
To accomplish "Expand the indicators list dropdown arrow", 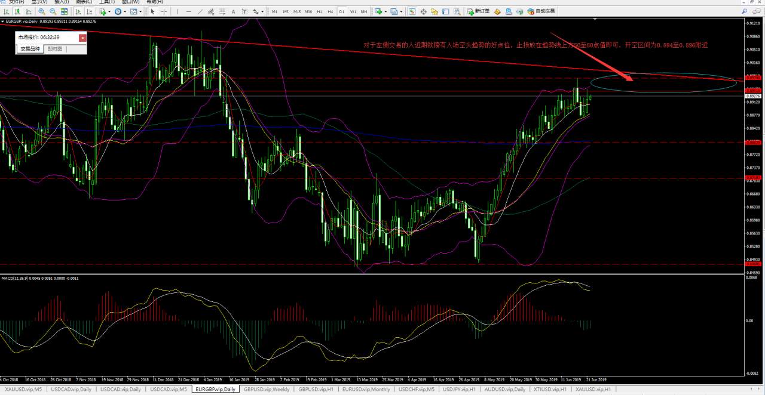I will (109, 11).
